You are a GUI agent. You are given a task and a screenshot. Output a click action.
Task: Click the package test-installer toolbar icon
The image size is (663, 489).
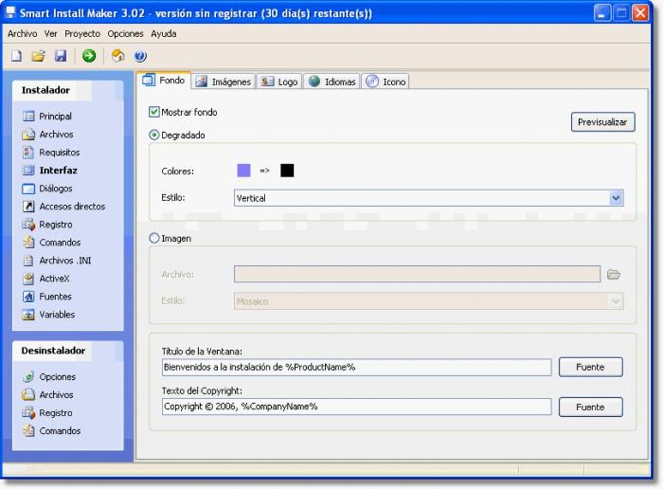pyautogui.click(x=118, y=55)
